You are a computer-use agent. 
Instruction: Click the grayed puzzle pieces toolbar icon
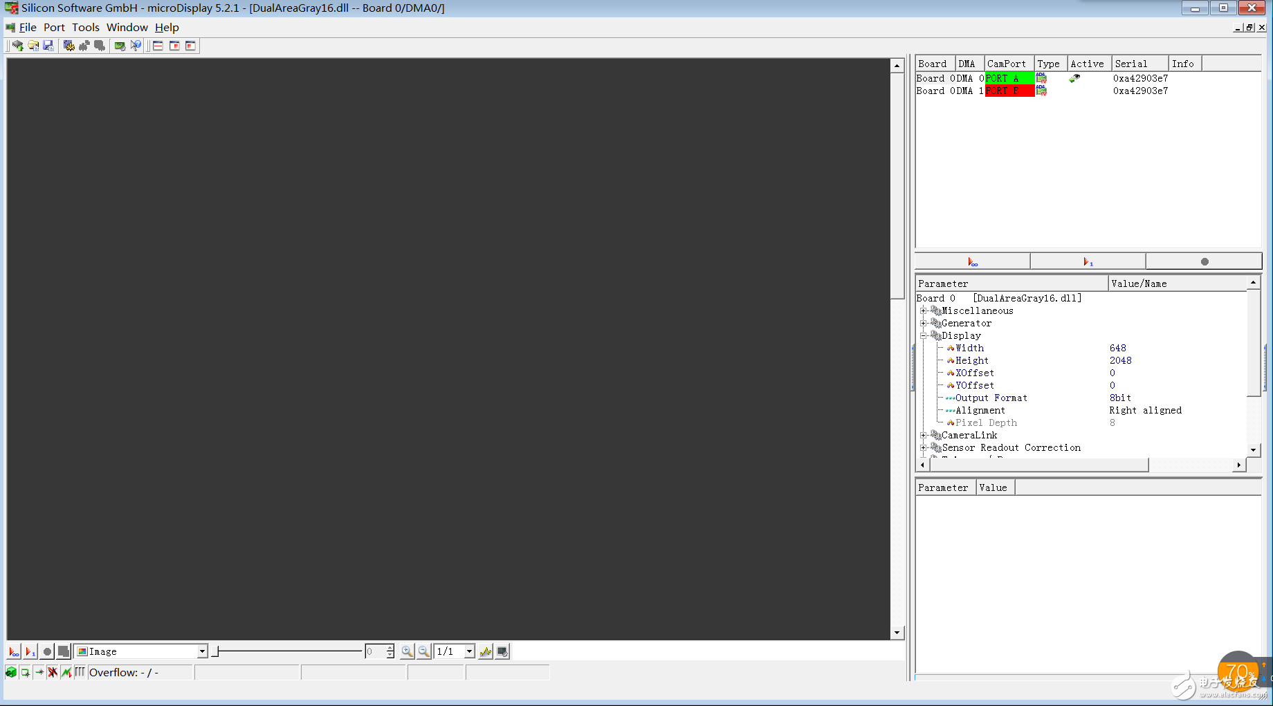point(84,46)
